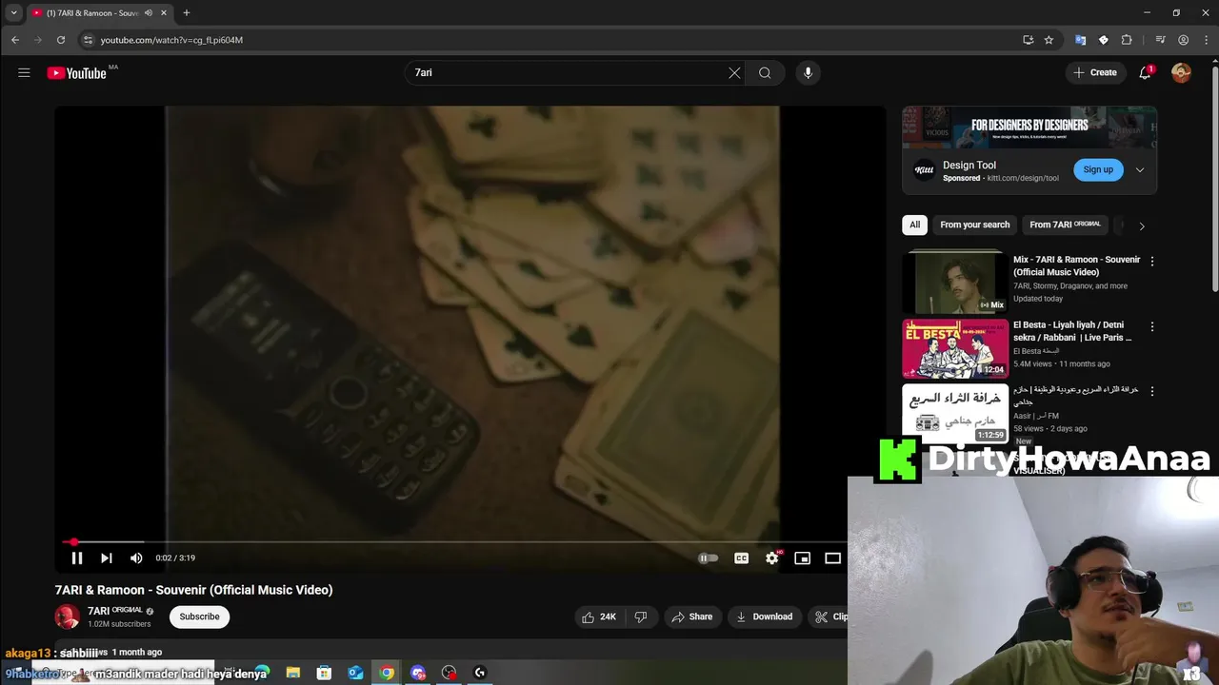Screen dimensions: 1219x685
Task: Focus the YouTube search field
Action: (x=567, y=72)
